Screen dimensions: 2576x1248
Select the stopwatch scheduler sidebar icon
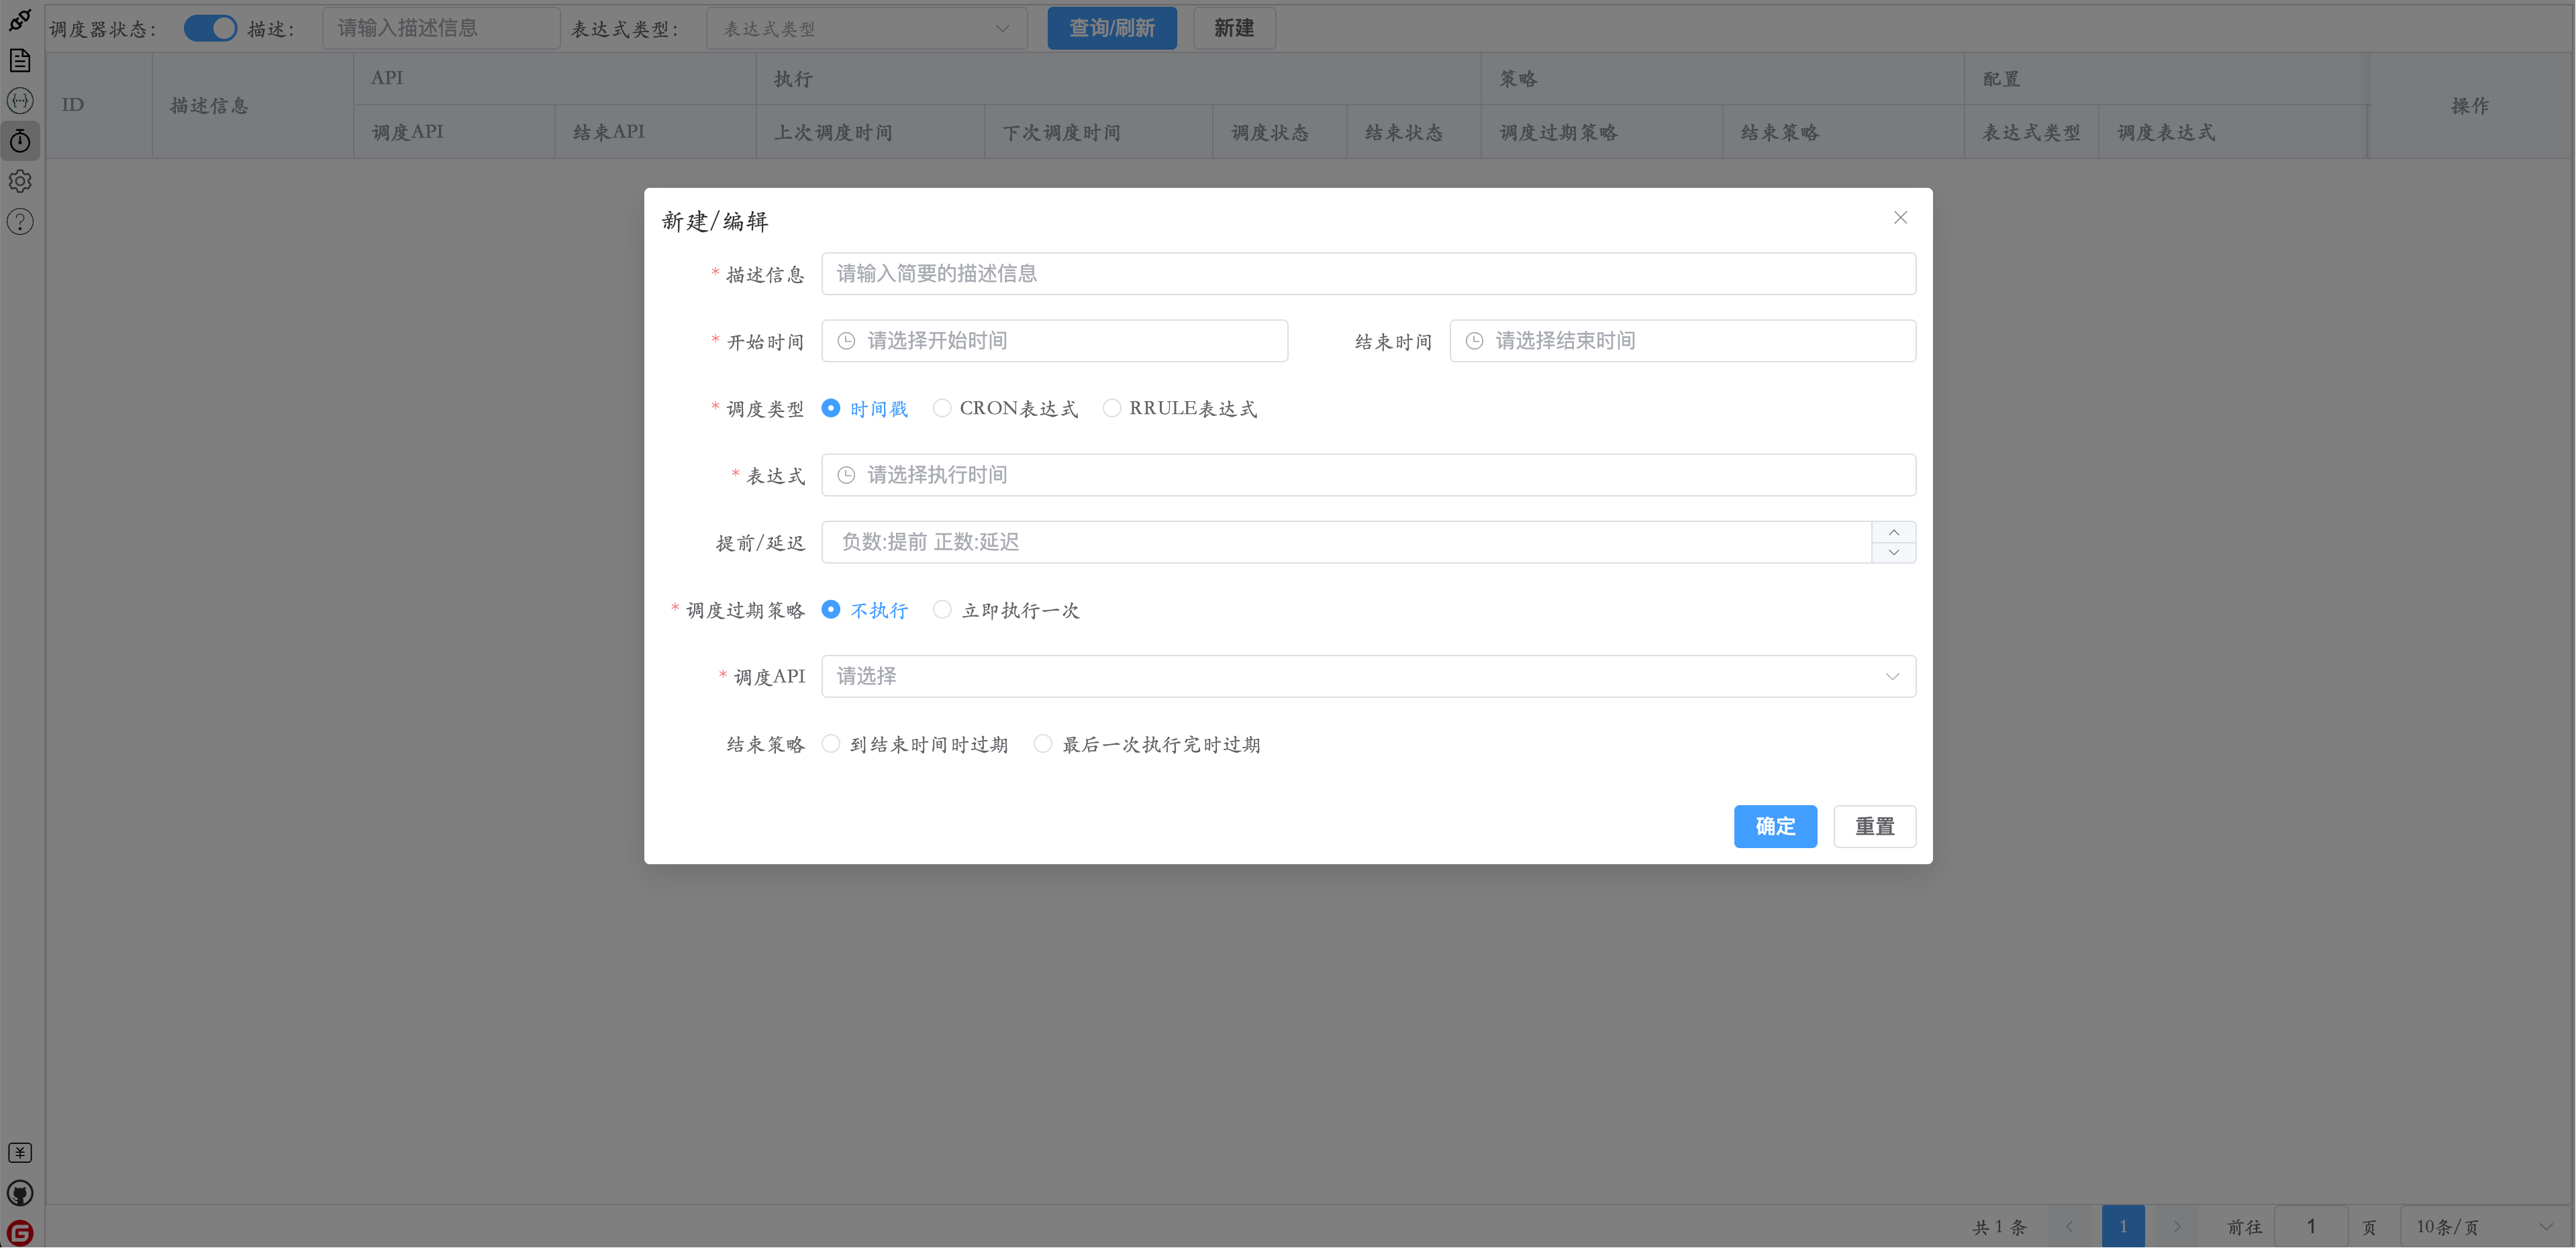(x=20, y=141)
